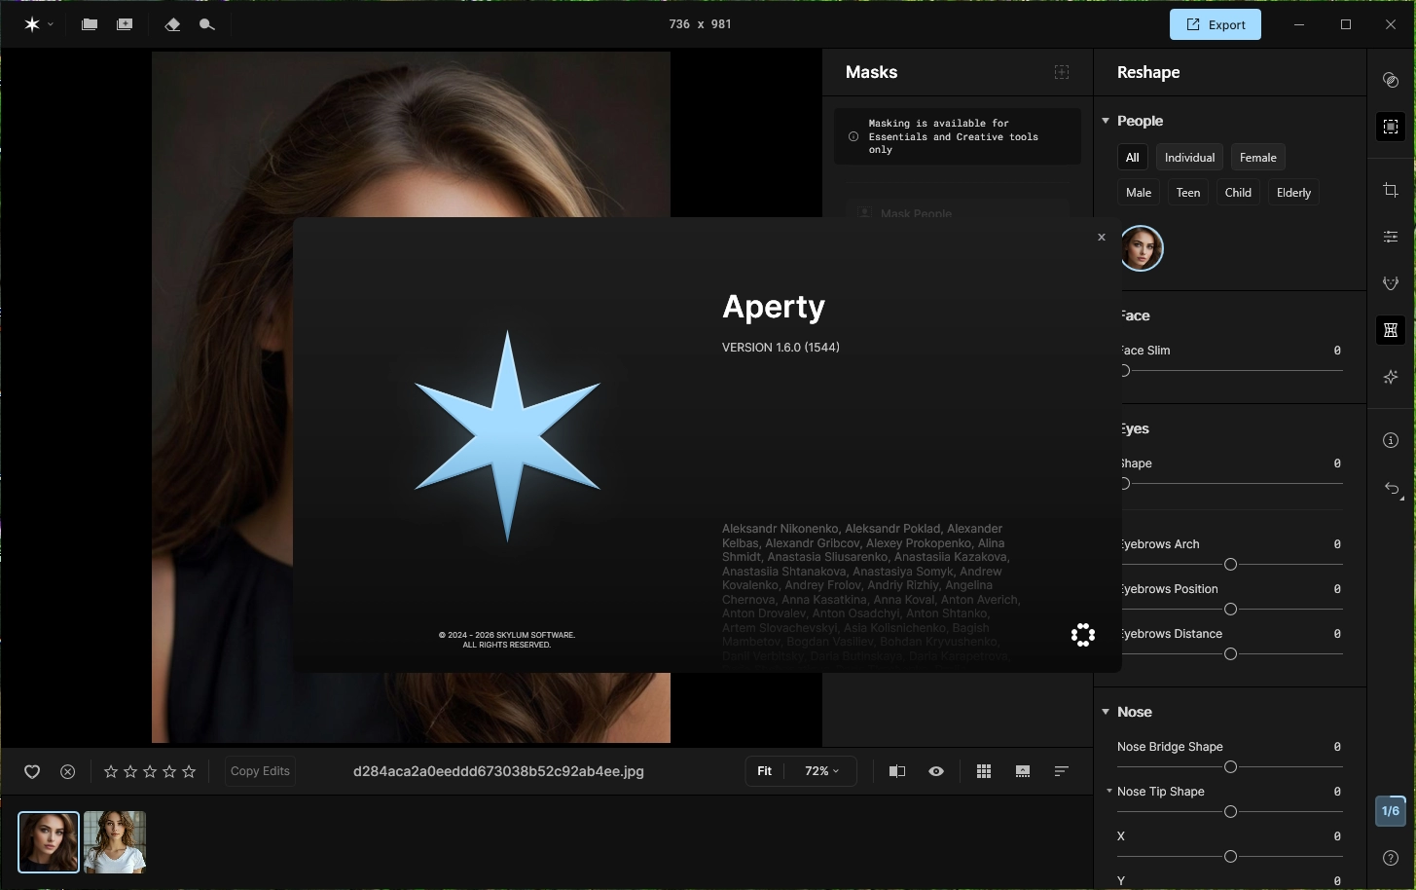Select the Crop tool in sidebar
Viewport: 1416px width, 890px height.
click(x=1391, y=190)
